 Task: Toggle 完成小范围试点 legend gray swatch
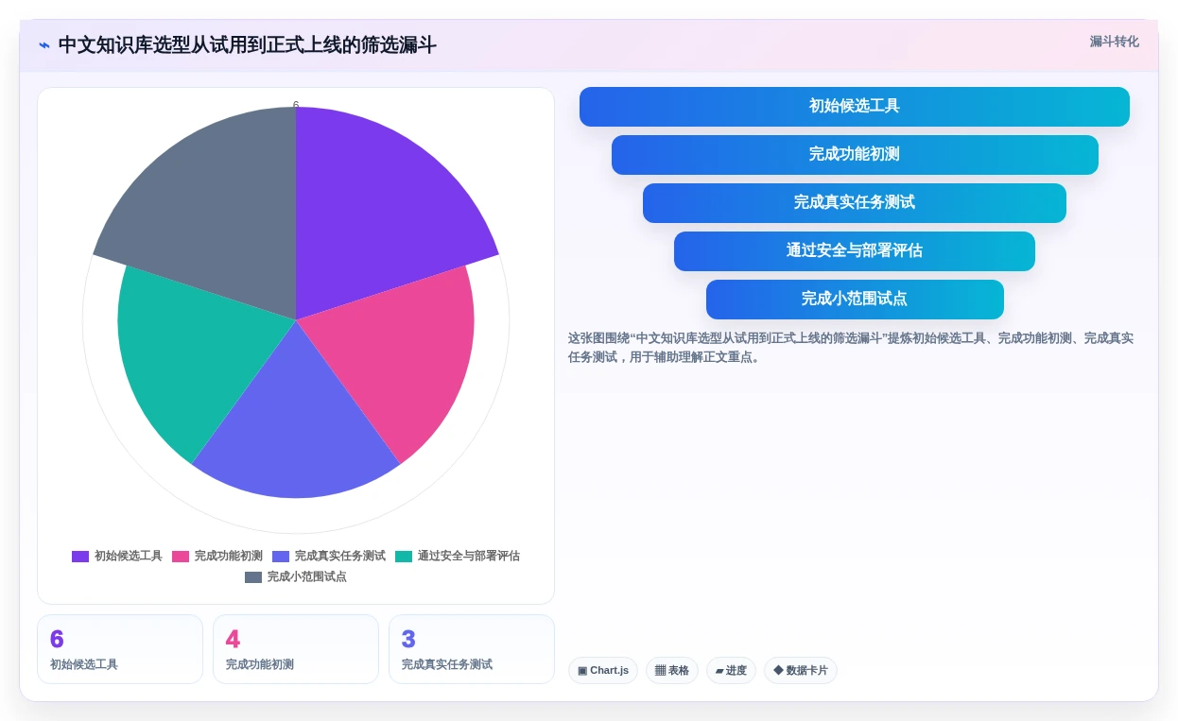pyautogui.click(x=253, y=577)
